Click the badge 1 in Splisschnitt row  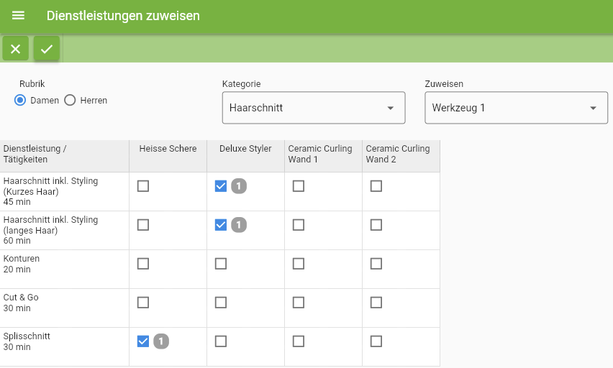161,341
